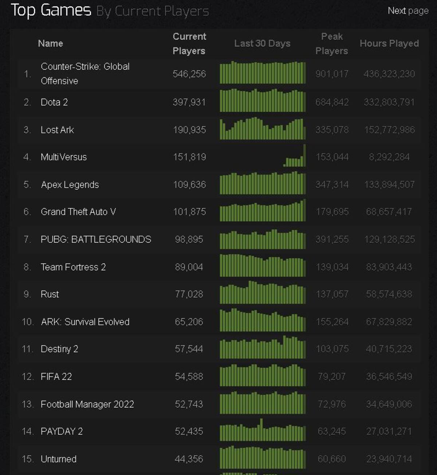
Task: Click hours played value 68,657,417
Action: 389,212
